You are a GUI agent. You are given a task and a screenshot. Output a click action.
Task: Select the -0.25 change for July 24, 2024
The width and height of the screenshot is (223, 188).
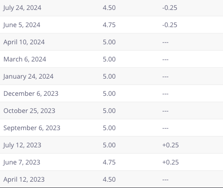point(170,8)
